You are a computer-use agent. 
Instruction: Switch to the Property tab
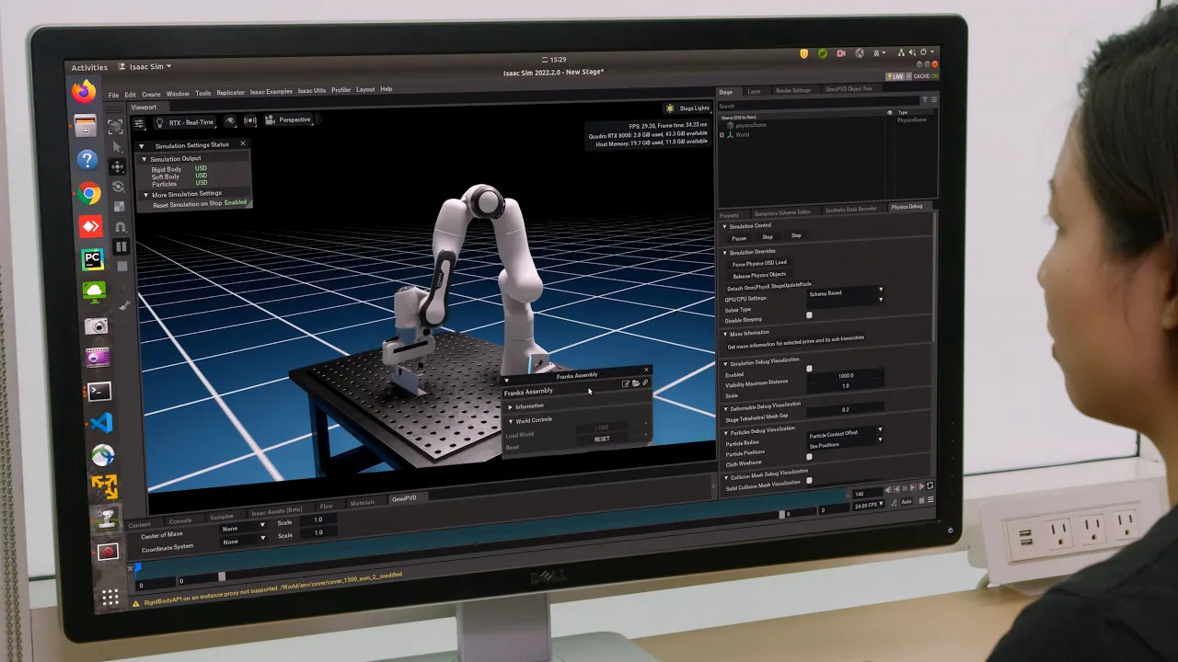coord(729,215)
